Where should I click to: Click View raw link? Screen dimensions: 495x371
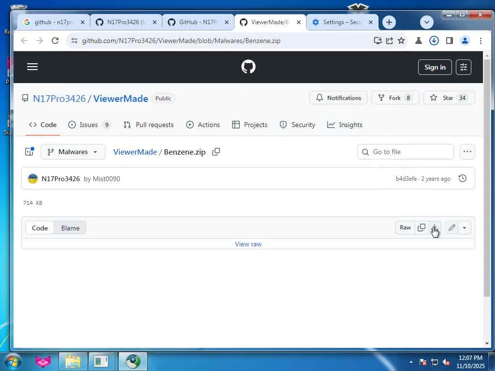coord(248,244)
